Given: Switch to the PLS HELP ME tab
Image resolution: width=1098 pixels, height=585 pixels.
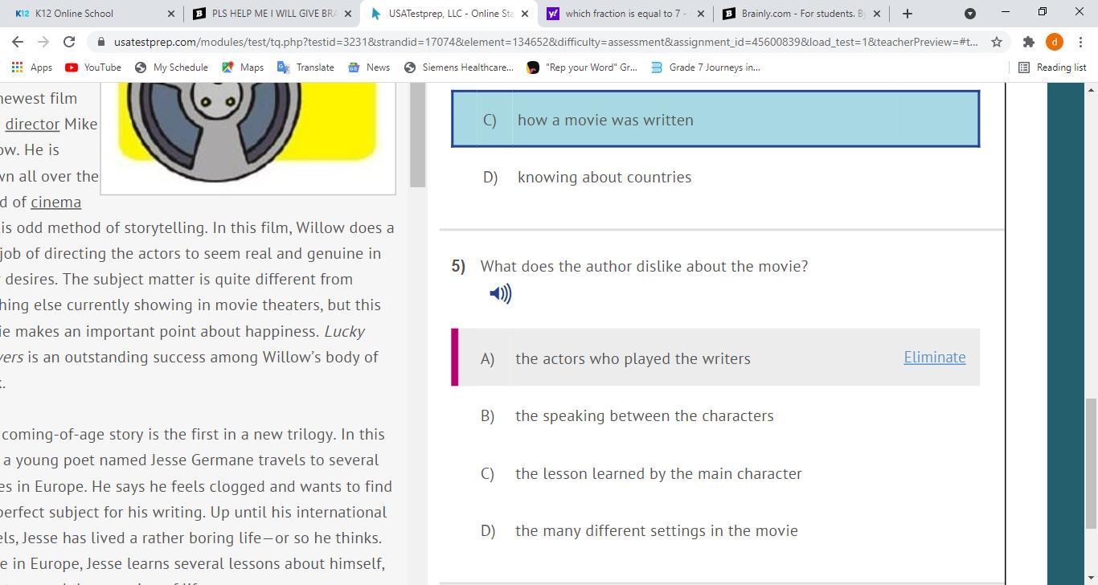Looking at the screenshot, I should 272,14.
